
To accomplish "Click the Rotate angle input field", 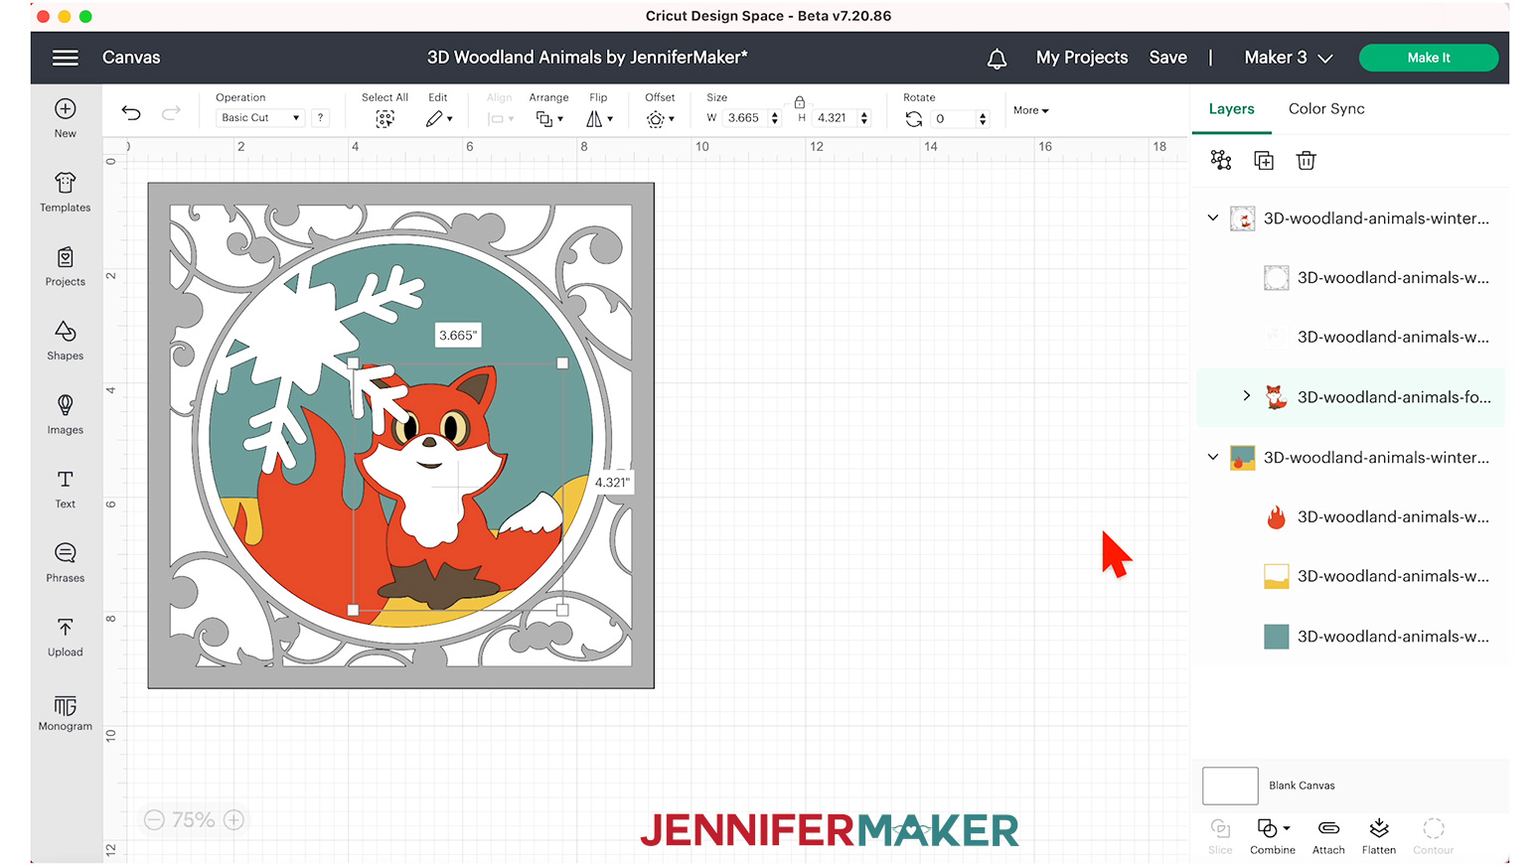I will coord(955,119).
